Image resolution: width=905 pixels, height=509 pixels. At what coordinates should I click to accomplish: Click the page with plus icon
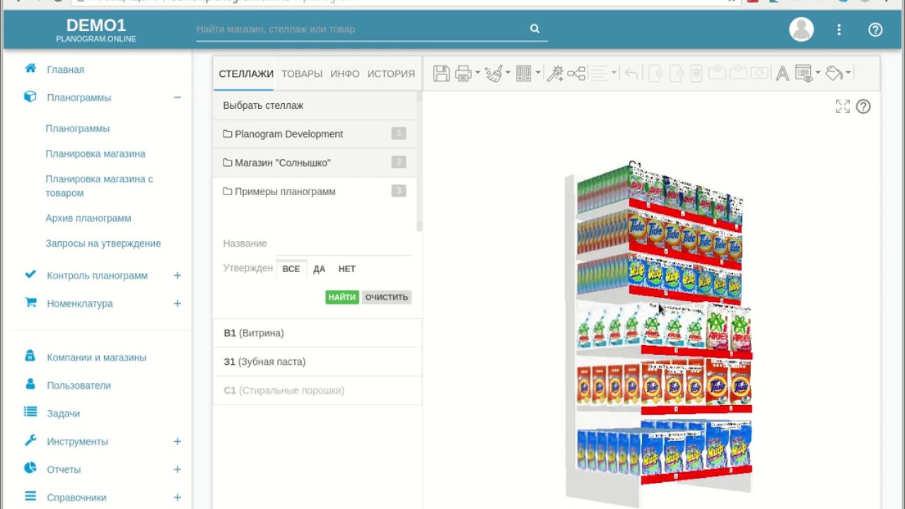point(655,74)
